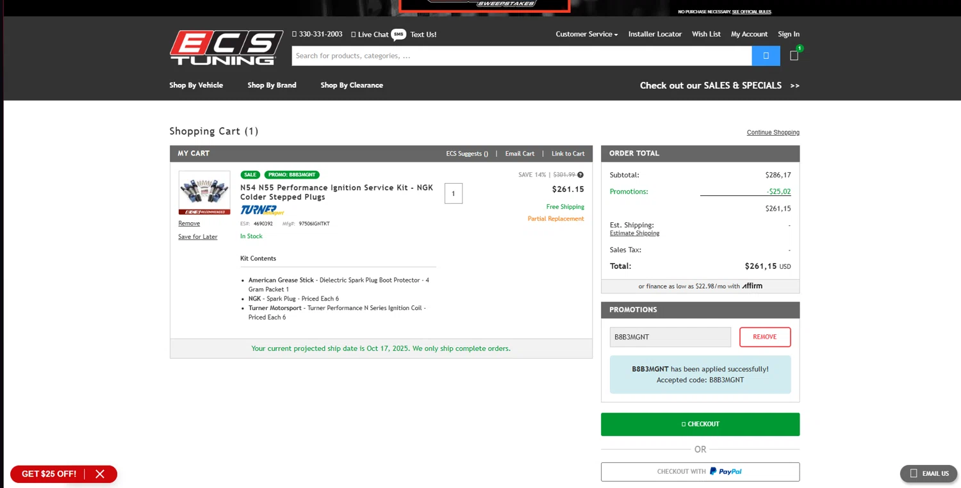
Task: Click Promotions discount line in order total
Action: [700, 191]
